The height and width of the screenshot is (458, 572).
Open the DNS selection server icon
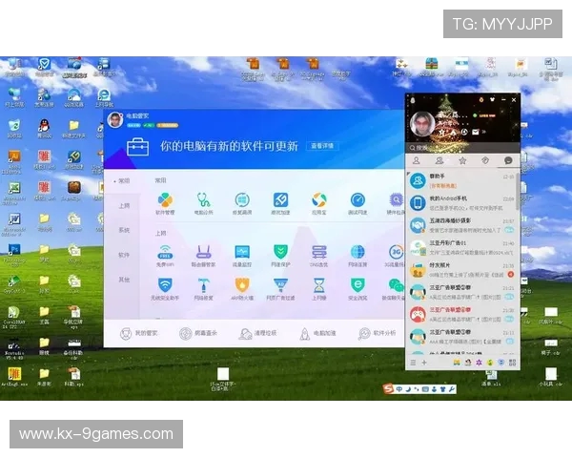click(319, 252)
